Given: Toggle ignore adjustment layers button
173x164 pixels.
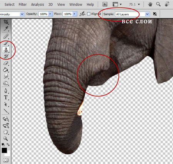Looking at the screenshot, I should (155, 14).
